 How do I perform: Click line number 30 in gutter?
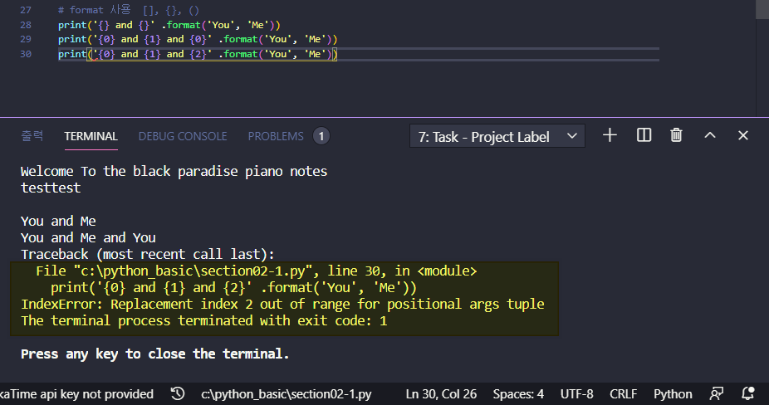[x=26, y=54]
